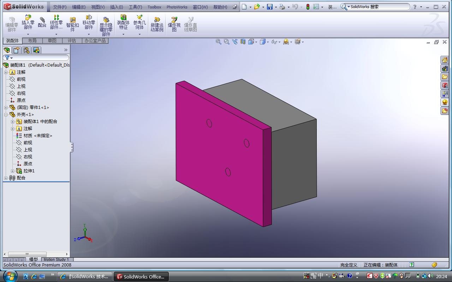Click the Insert Components (插入零部件) icon
Screen dimensions: 452x282
(x=28, y=17)
